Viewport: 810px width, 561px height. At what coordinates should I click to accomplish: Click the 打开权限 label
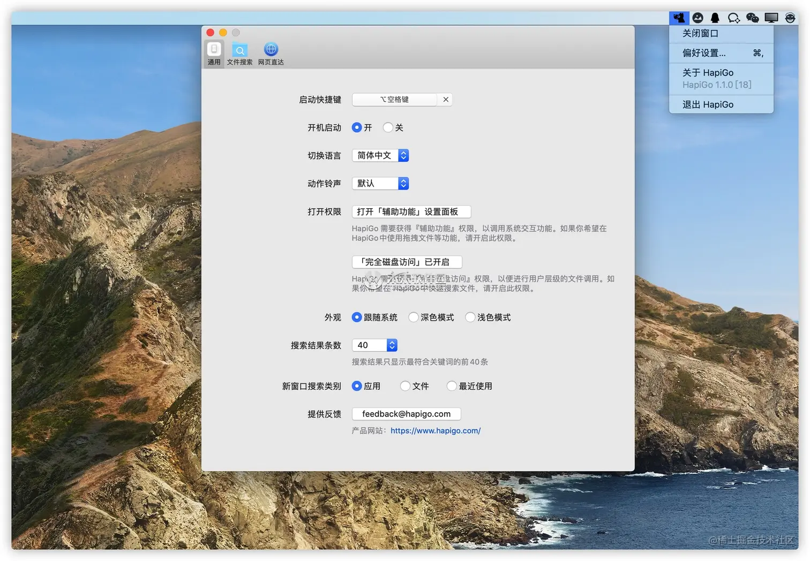324,212
